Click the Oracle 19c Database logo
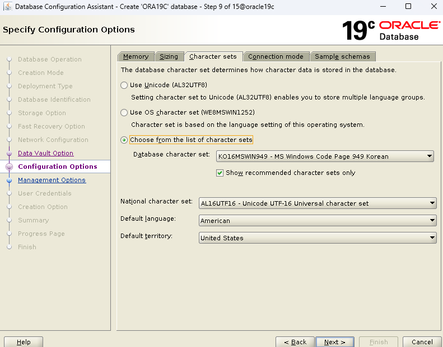 pyautogui.click(x=391, y=30)
